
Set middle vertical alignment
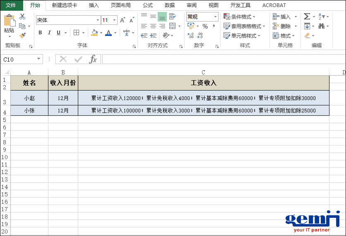153,16
